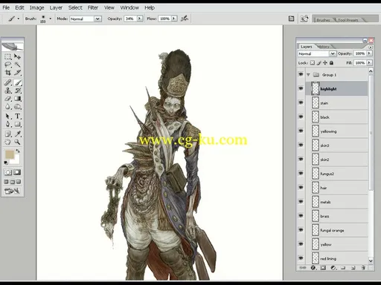The image size is (381, 285).
Task: Open the Brush preset picker arrow
Action: (51, 19)
